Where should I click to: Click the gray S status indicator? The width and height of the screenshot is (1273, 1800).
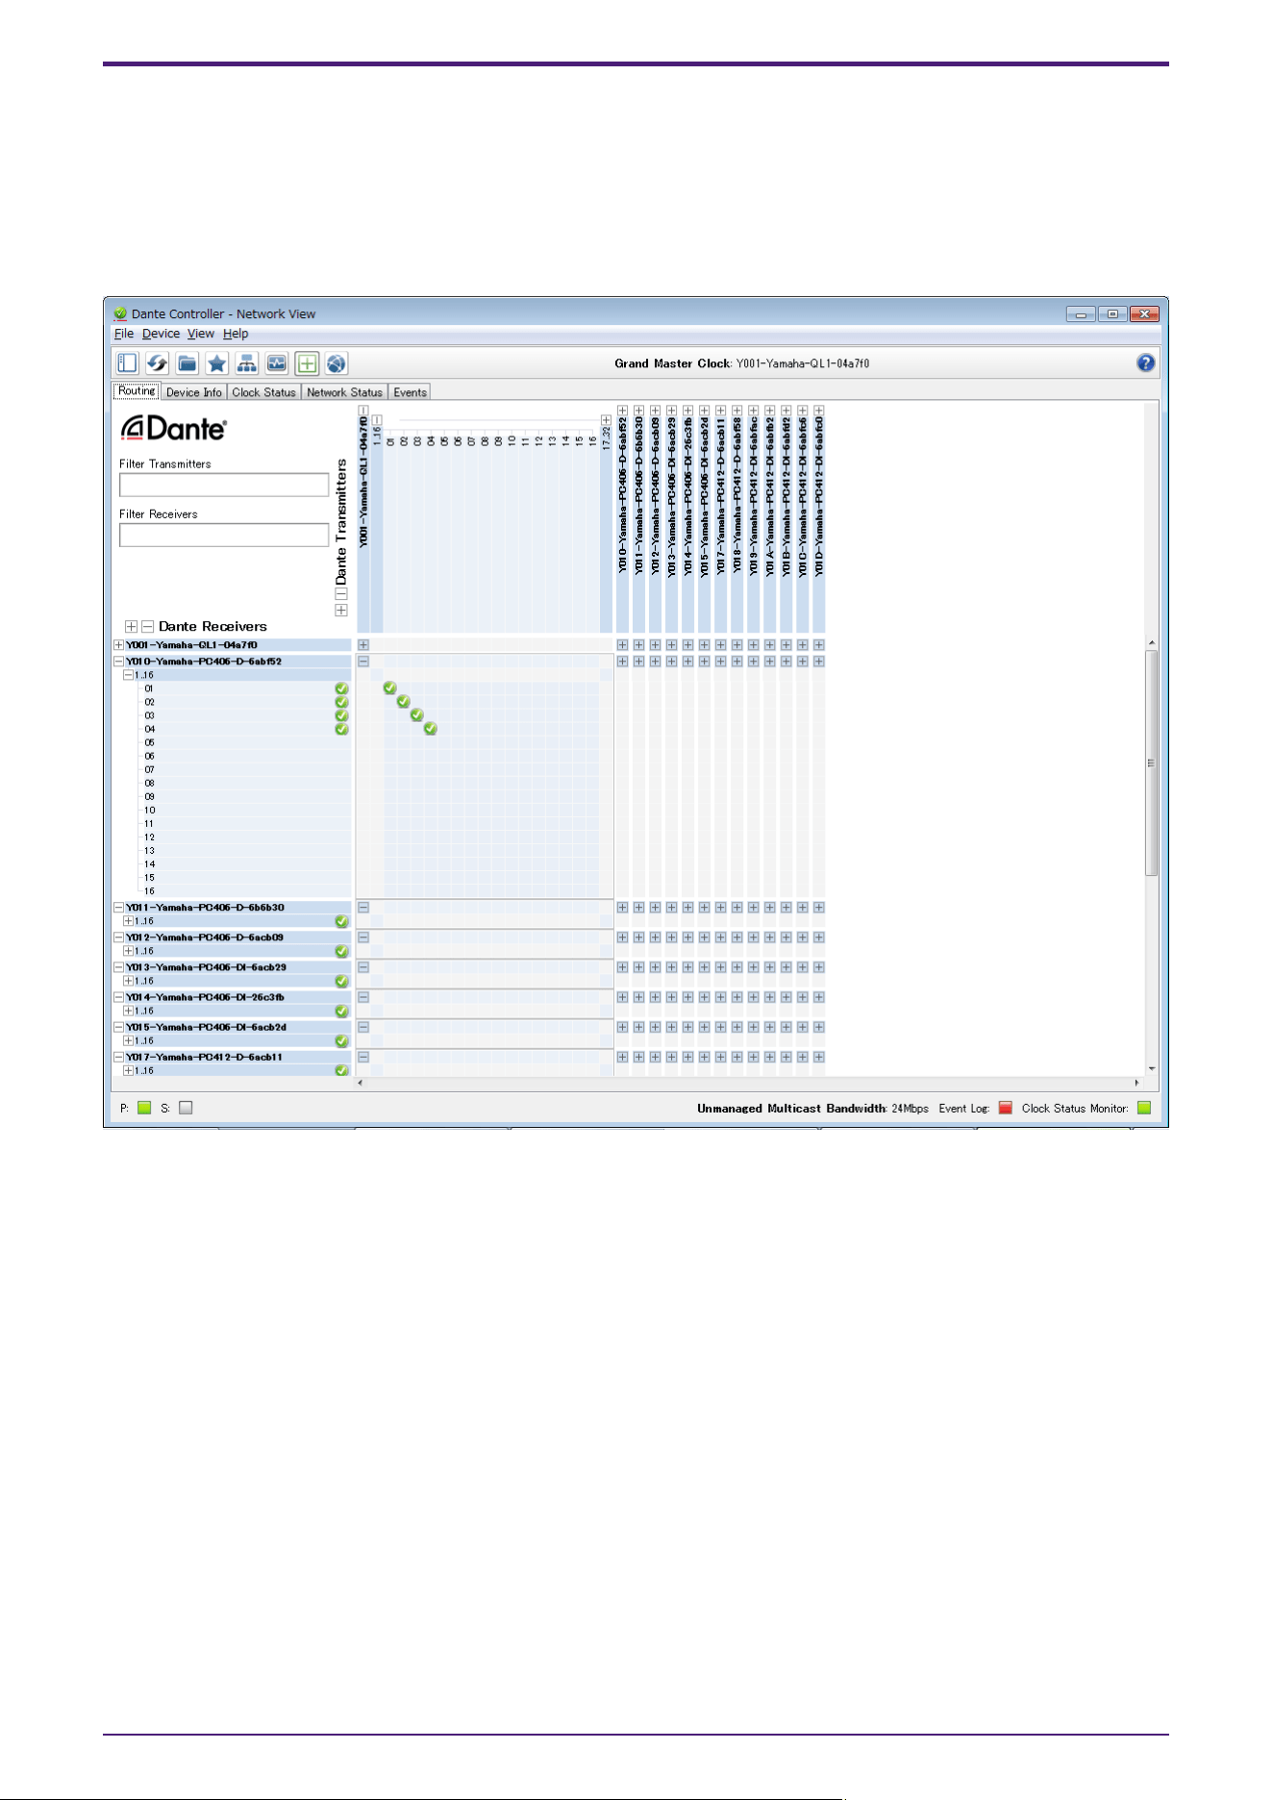point(186,1108)
